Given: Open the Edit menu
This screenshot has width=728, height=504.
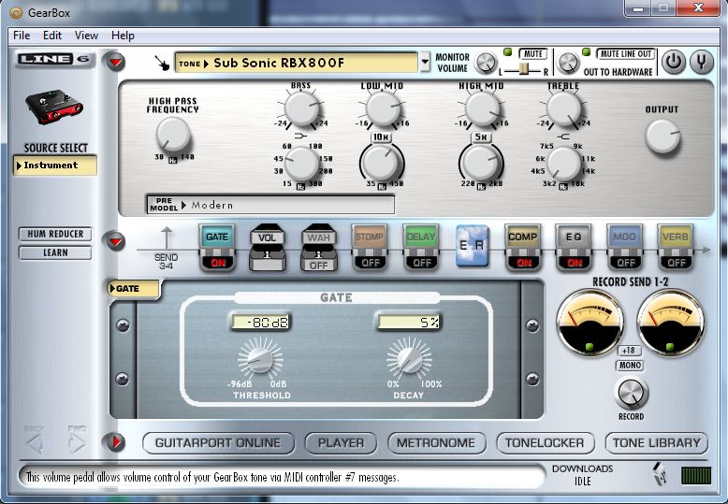Looking at the screenshot, I should (x=52, y=36).
